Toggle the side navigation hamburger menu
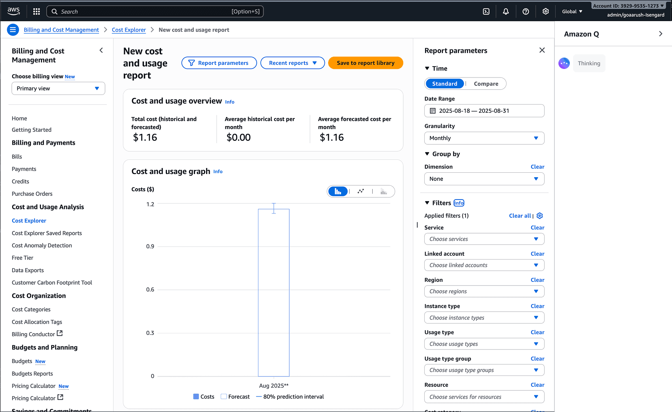The height and width of the screenshot is (412, 672). pos(13,30)
